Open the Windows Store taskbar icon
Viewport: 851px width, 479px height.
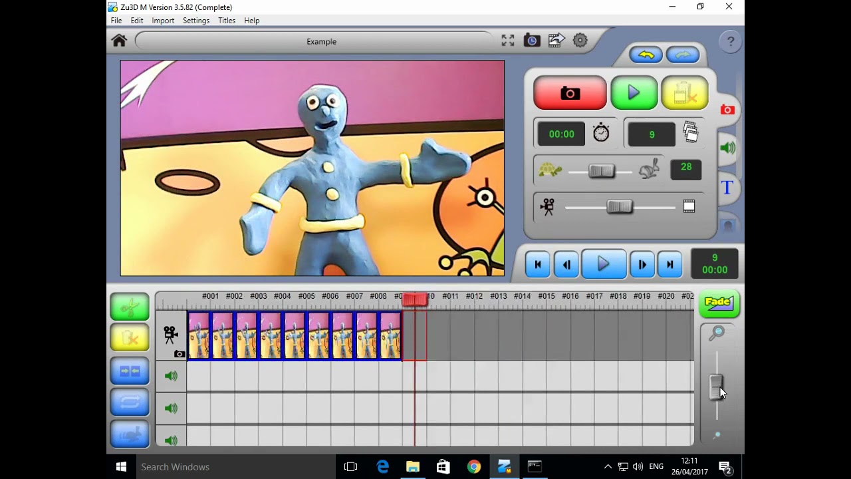(x=443, y=467)
